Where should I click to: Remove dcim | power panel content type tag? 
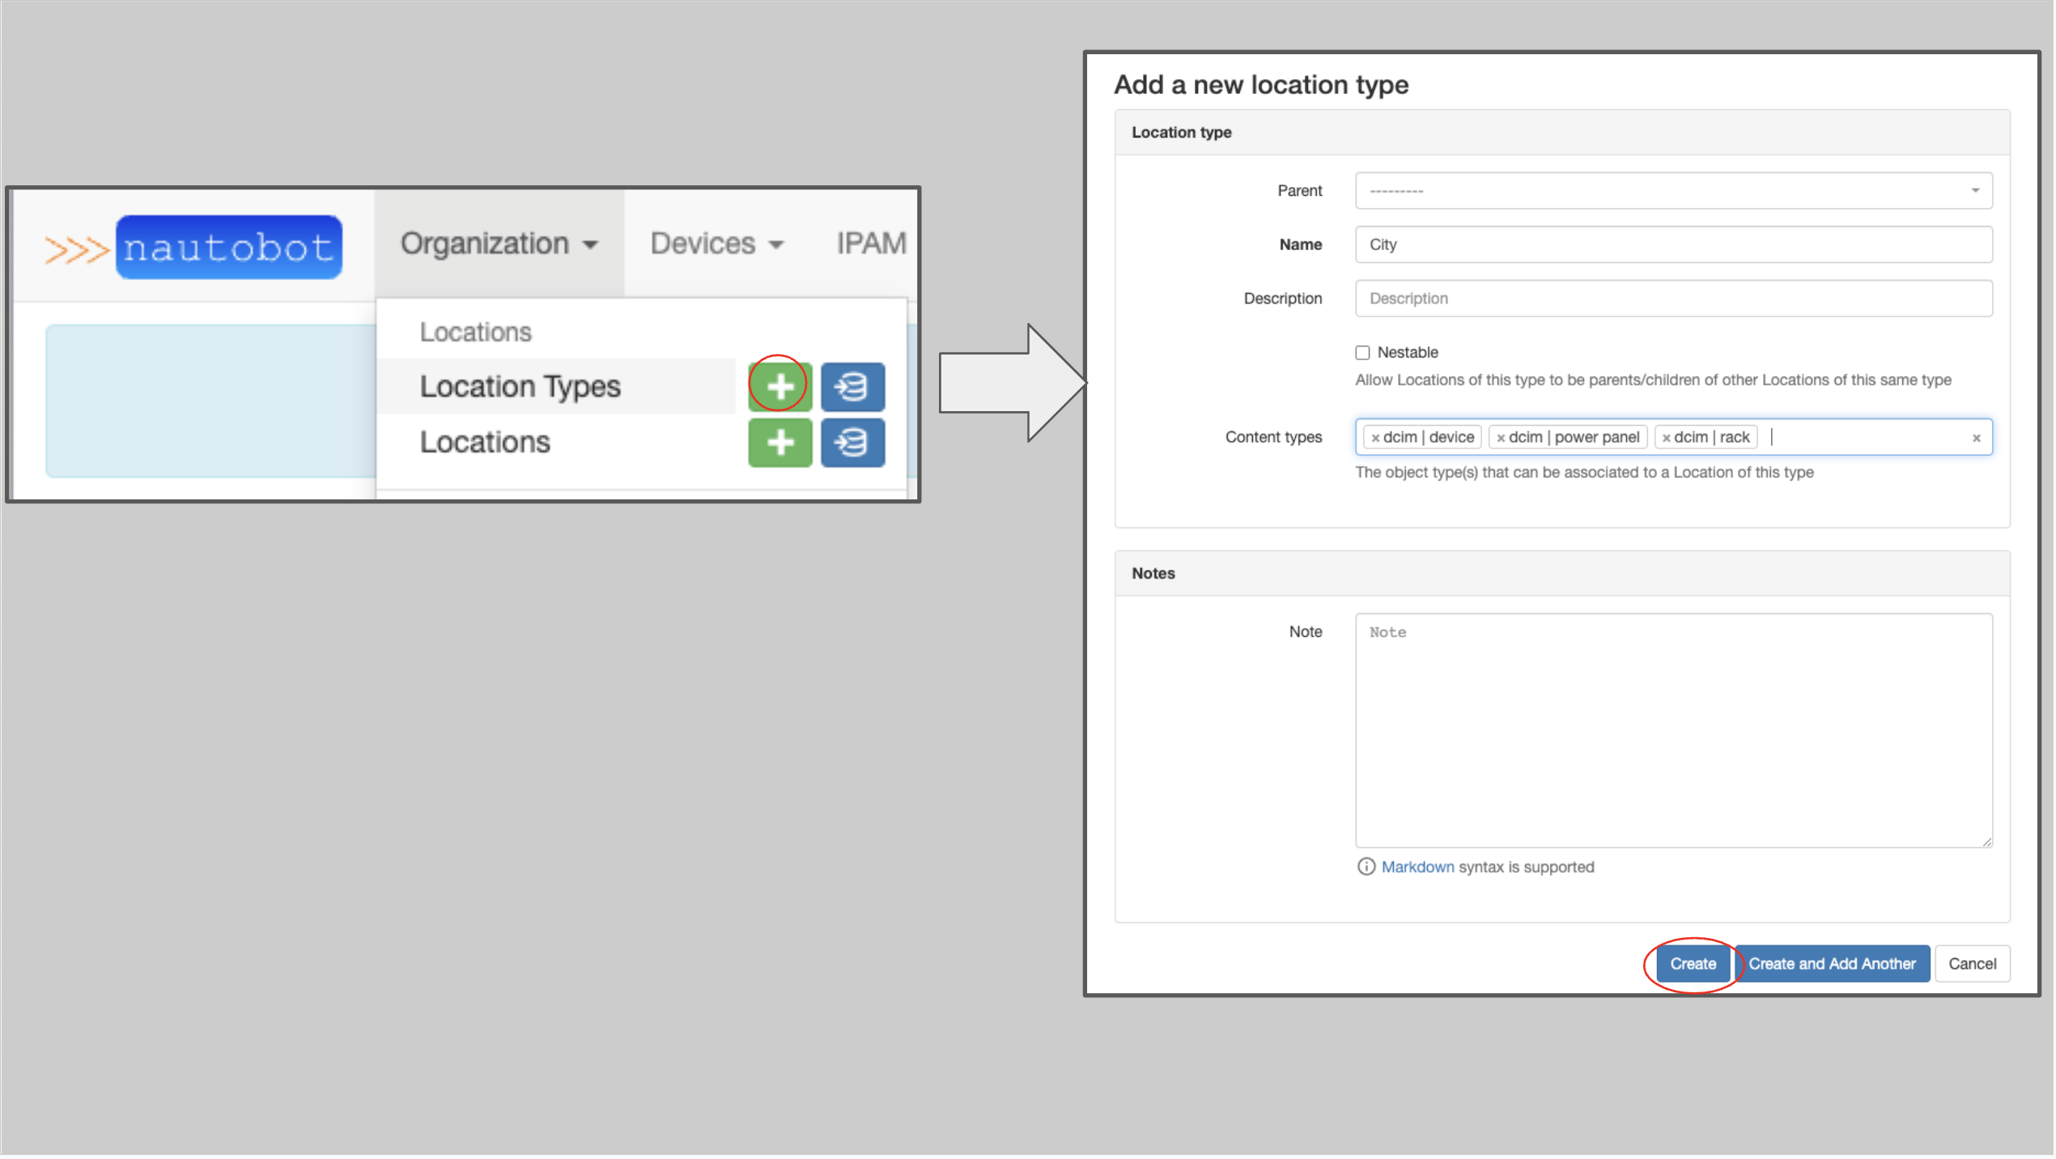1501,436
